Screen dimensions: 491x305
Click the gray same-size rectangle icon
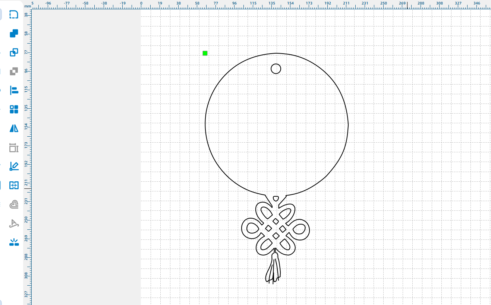tap(14, 148)
